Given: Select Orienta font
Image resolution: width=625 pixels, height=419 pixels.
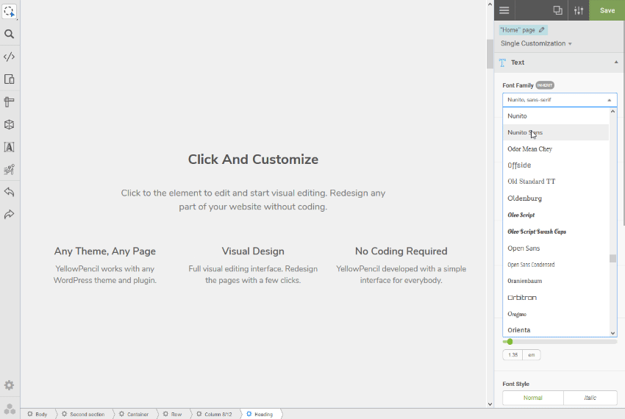Looking at the screenshot, I should [556, 330].
